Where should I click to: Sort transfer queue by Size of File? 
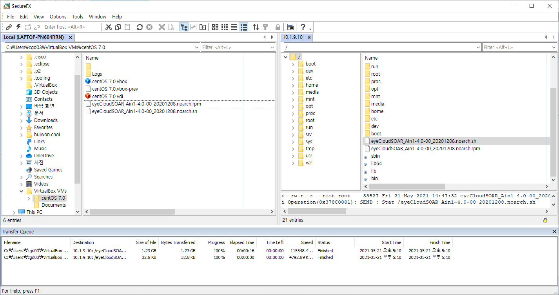[146, 242]
